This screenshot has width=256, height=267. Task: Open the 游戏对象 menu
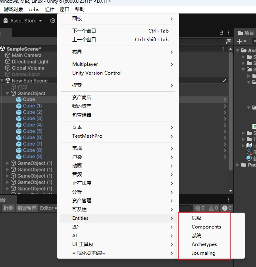(x=13, y=10)
